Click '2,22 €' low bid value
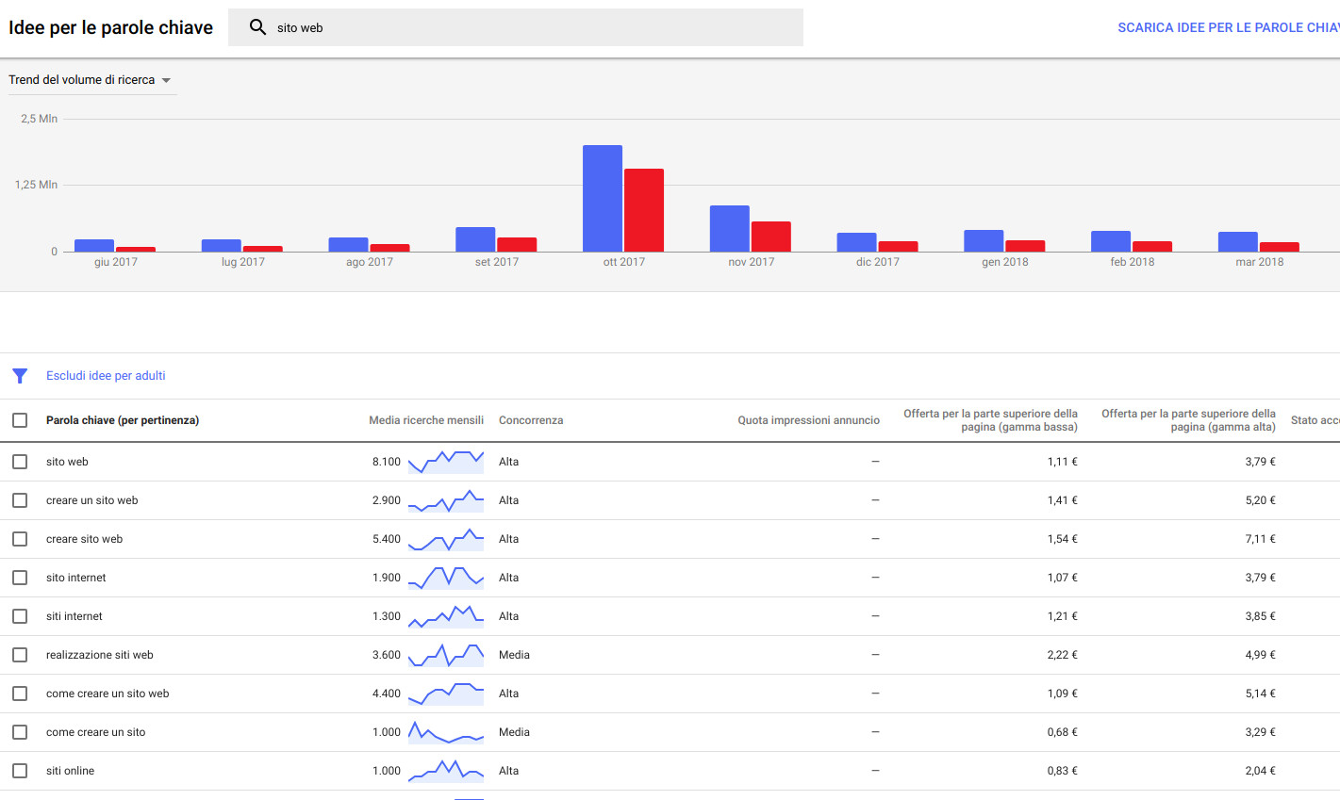Screen dimensions: 1340x800 tap(1062, 655)
